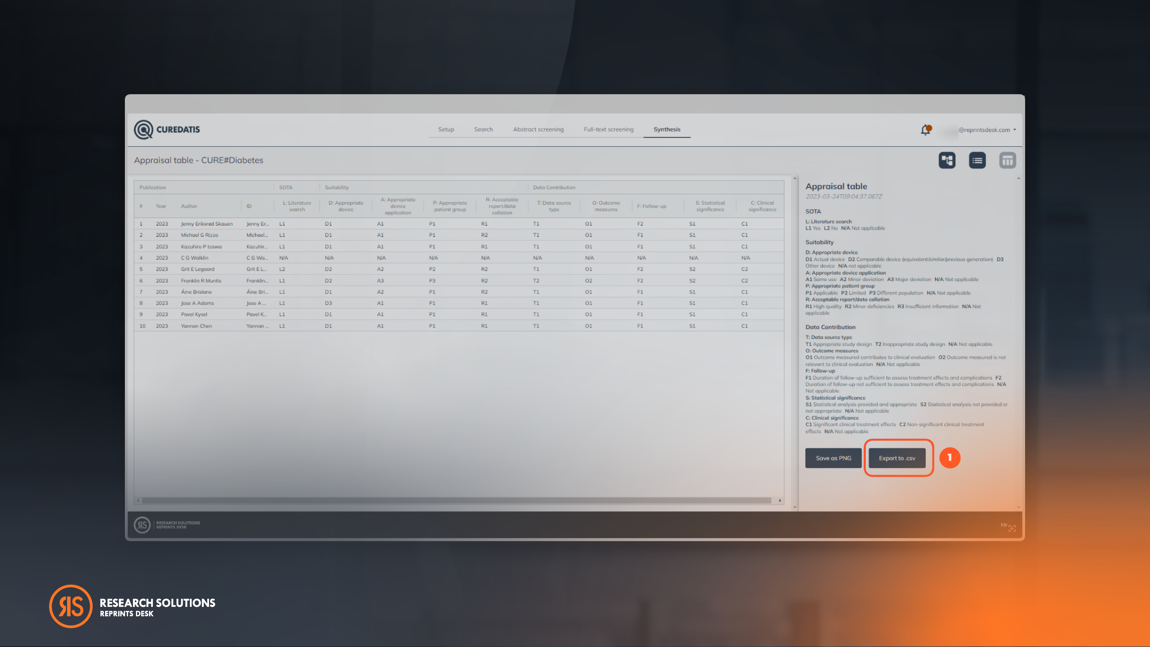
Task: Open the Search section
Action: [x=483, y=129]
